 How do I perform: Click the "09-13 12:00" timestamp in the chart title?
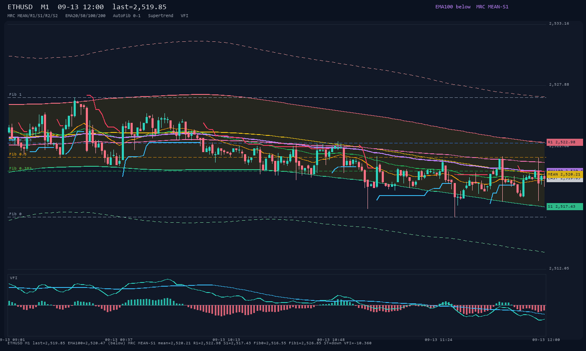click(81, 7)
